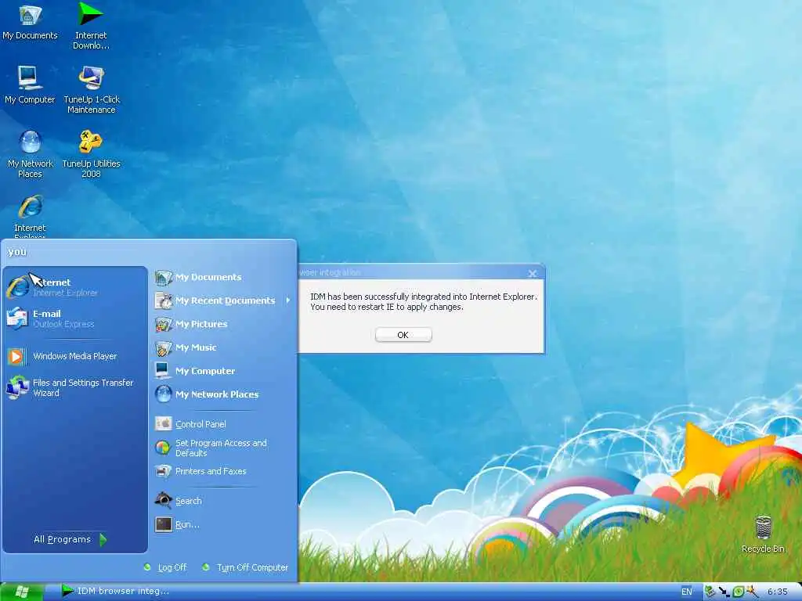Click My Network Places globe icon in Start menu

[x=163, y=394]
